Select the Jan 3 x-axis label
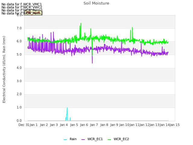The height and width of the screenshot is (145, 193). pyautogui.click(x=54, y=125)
